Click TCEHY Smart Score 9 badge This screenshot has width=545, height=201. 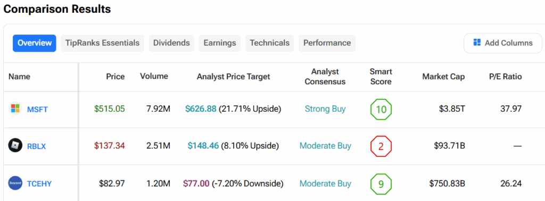381,183
